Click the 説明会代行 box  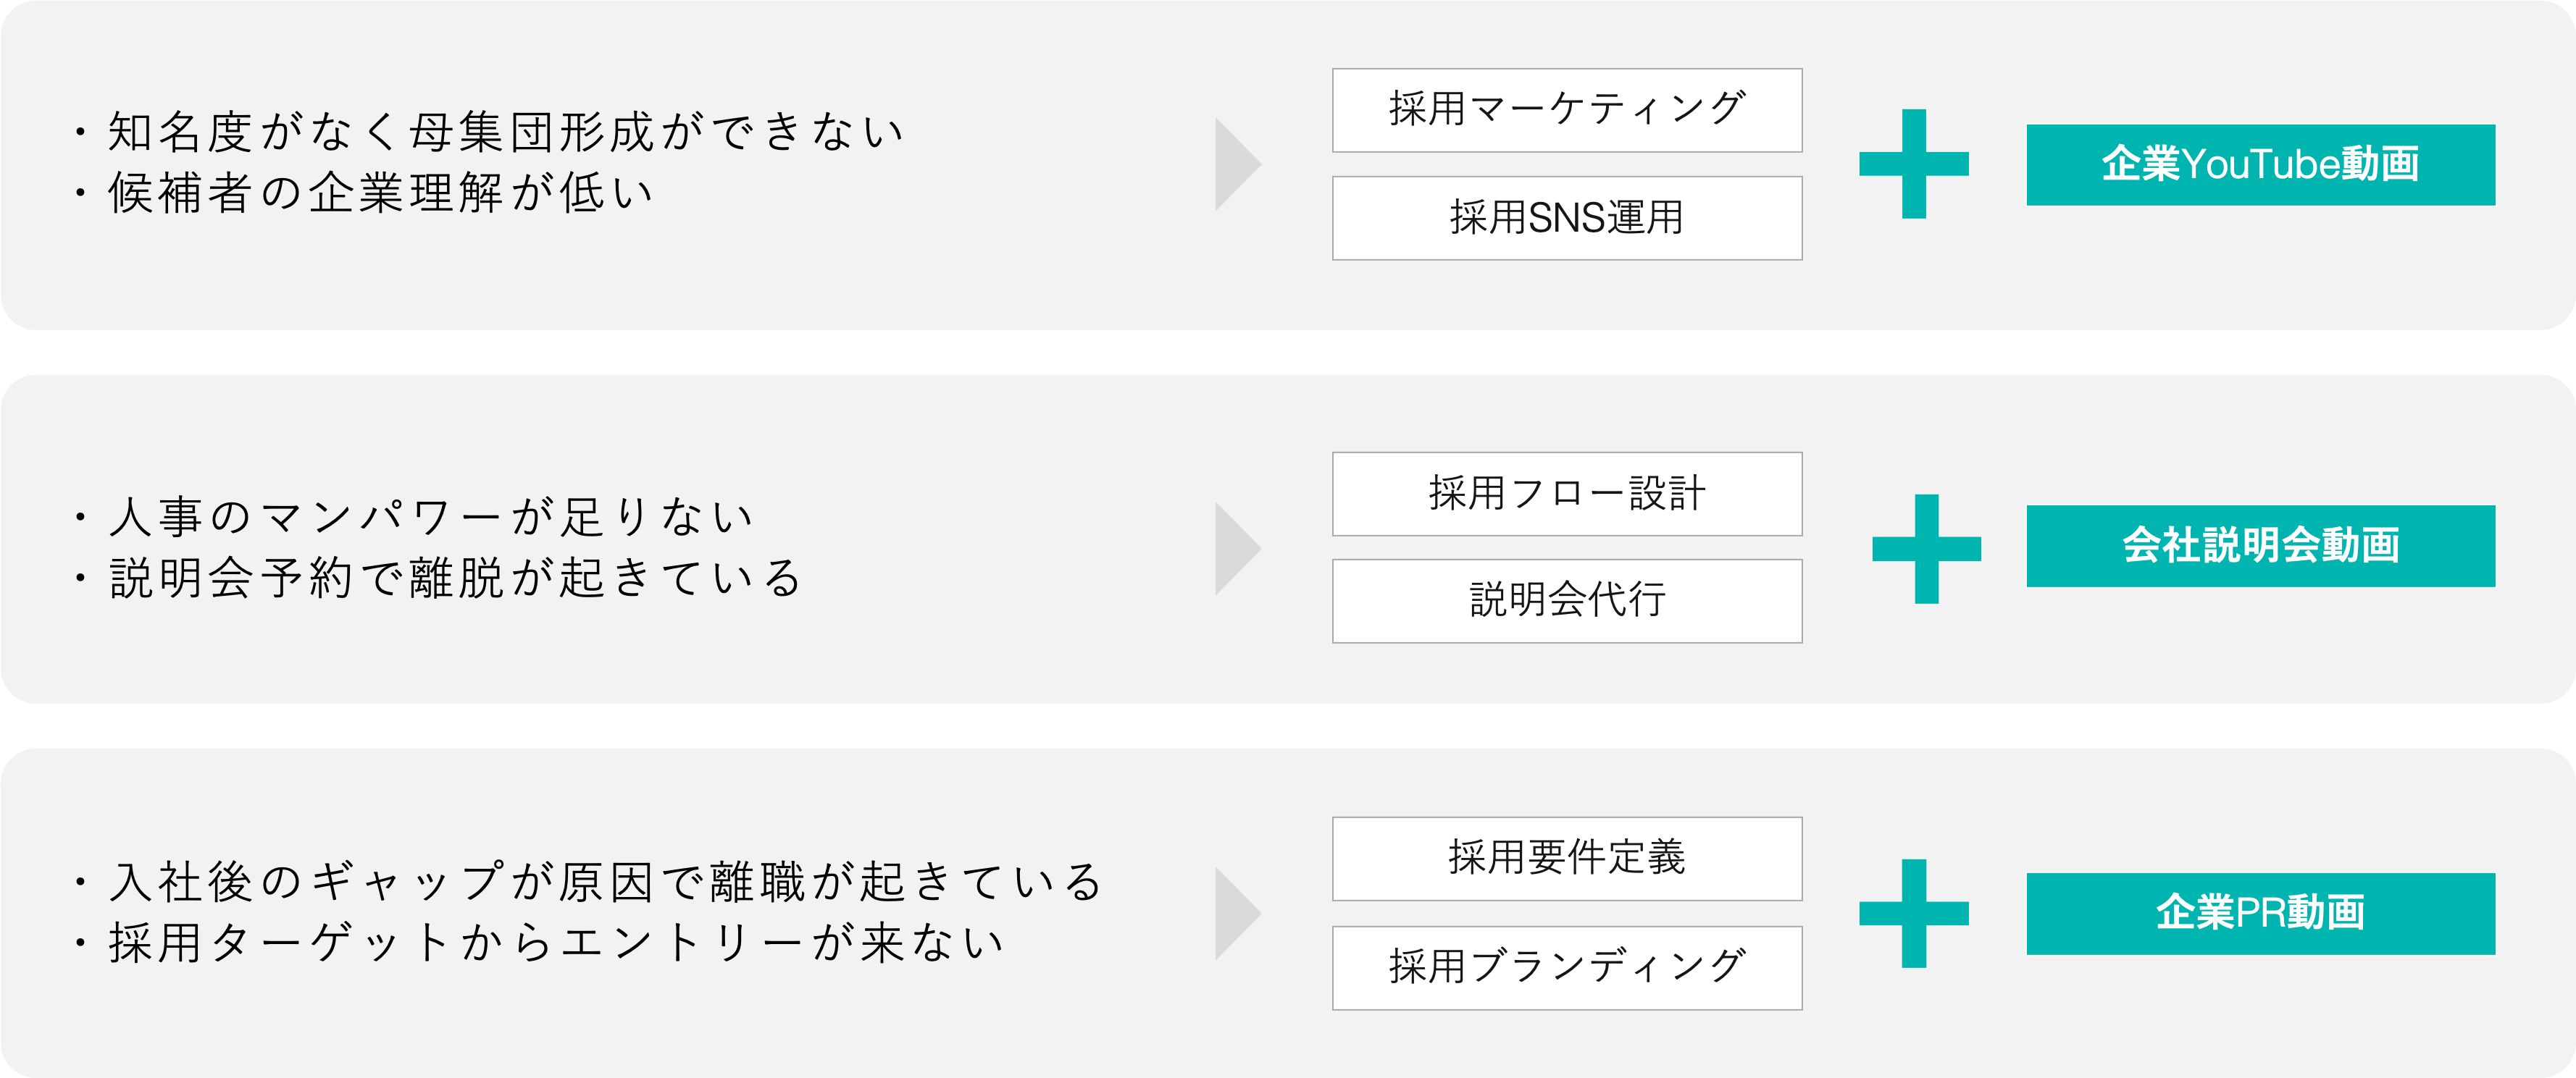pyautogui.click(x=1567, y=600)
